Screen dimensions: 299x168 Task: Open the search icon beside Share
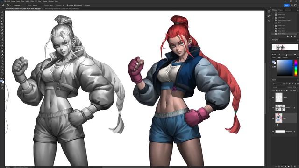tap(292, 5)
